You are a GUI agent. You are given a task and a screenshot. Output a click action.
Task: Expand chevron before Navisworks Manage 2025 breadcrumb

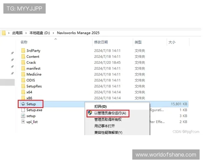(53, 33)
